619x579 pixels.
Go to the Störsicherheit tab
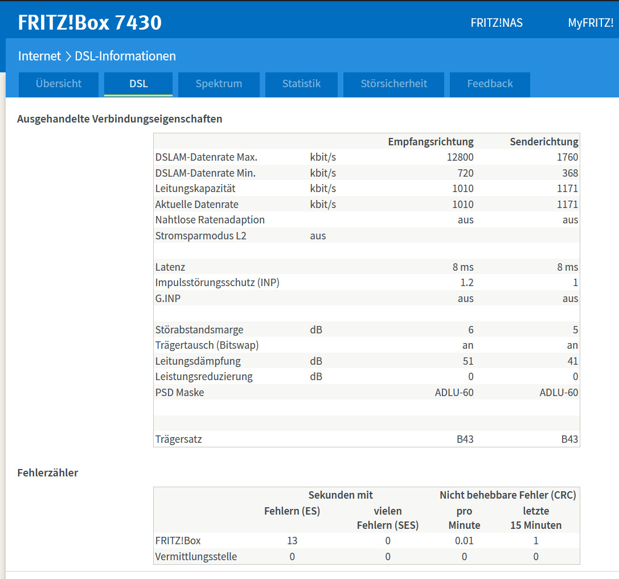point(393,84)
